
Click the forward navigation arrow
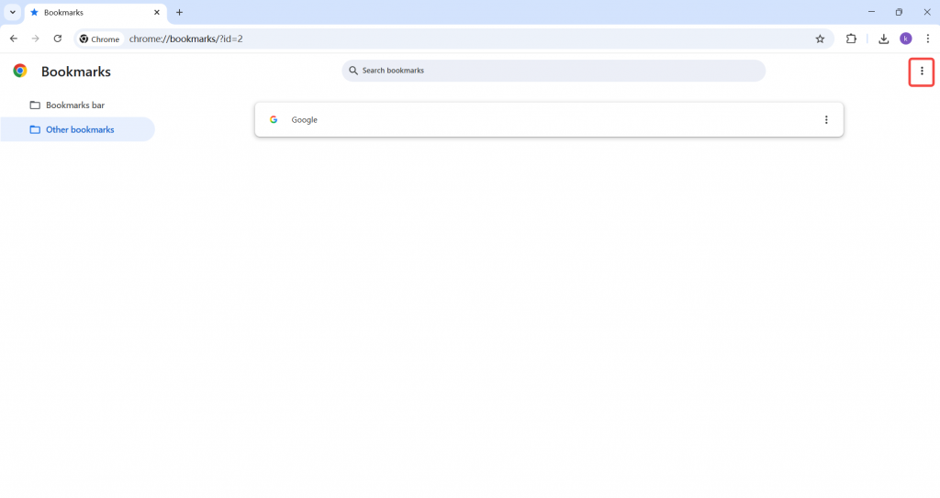pyautogui.click(x=35, y=39)
